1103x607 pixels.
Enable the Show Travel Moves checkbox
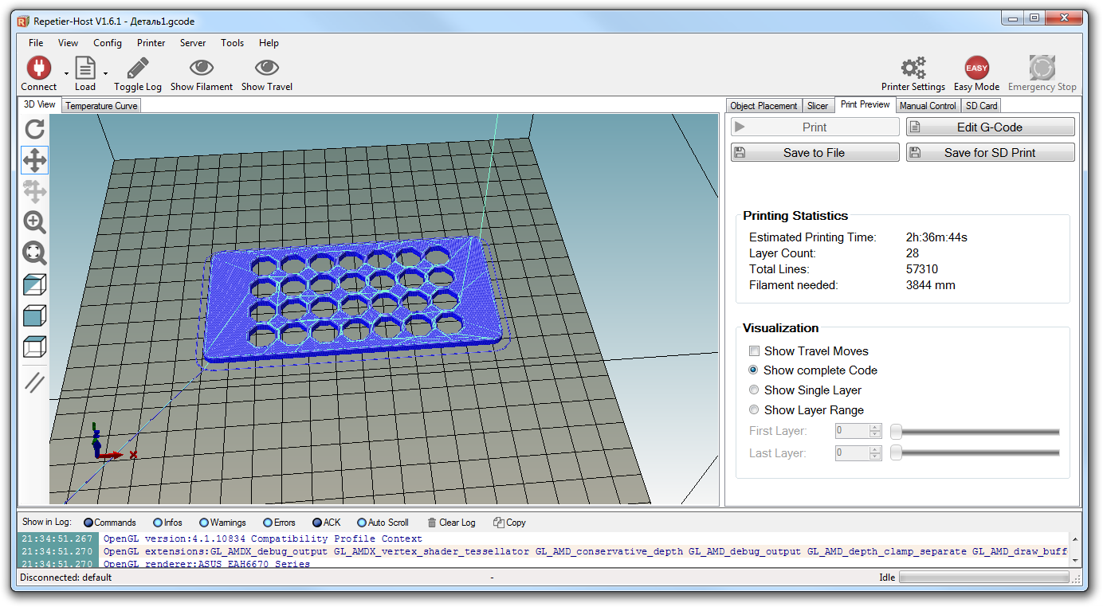(754, 351)
